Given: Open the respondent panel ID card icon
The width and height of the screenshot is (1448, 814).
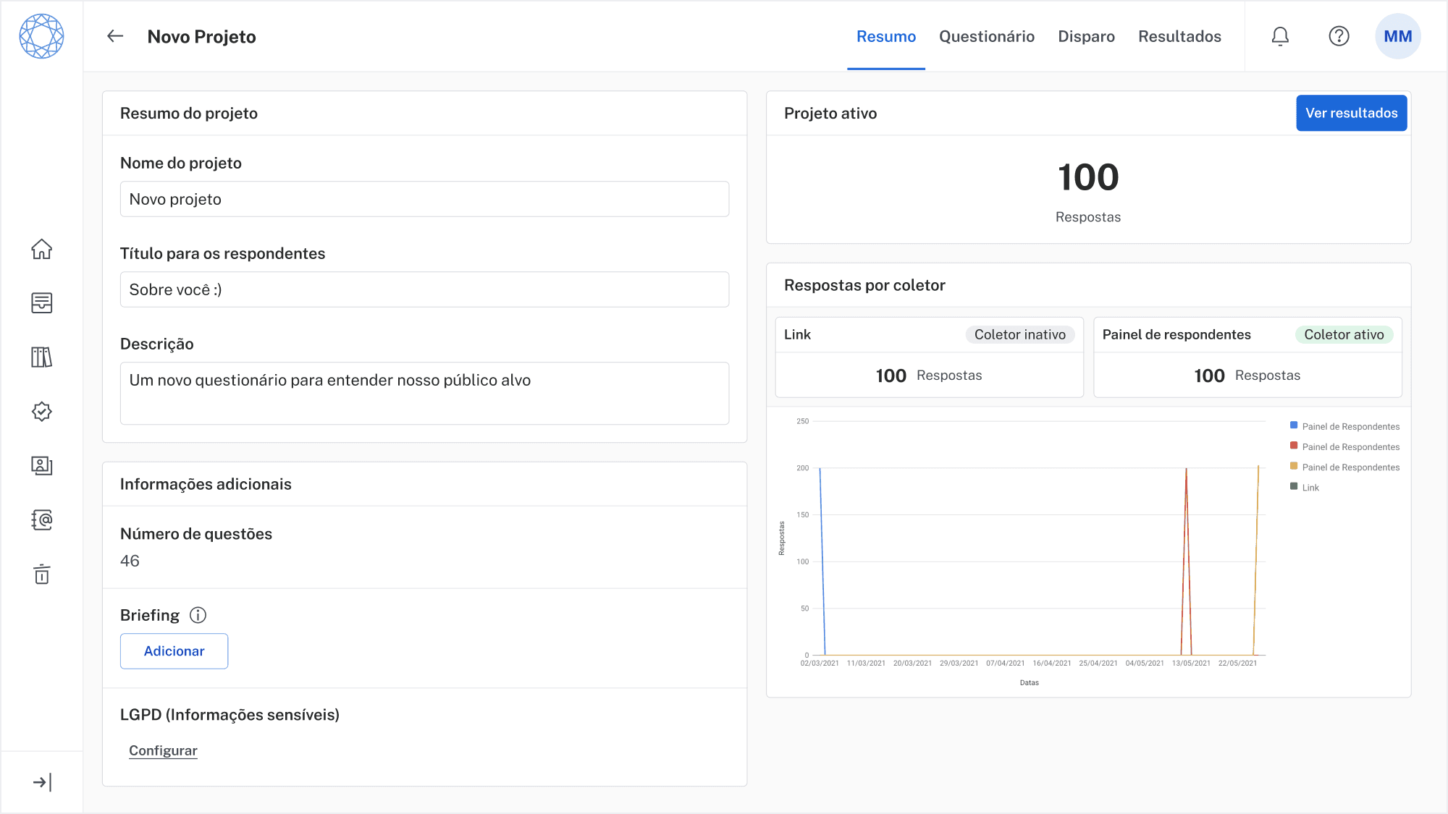Looking at the screenshot, I should (x=42, y=466).
